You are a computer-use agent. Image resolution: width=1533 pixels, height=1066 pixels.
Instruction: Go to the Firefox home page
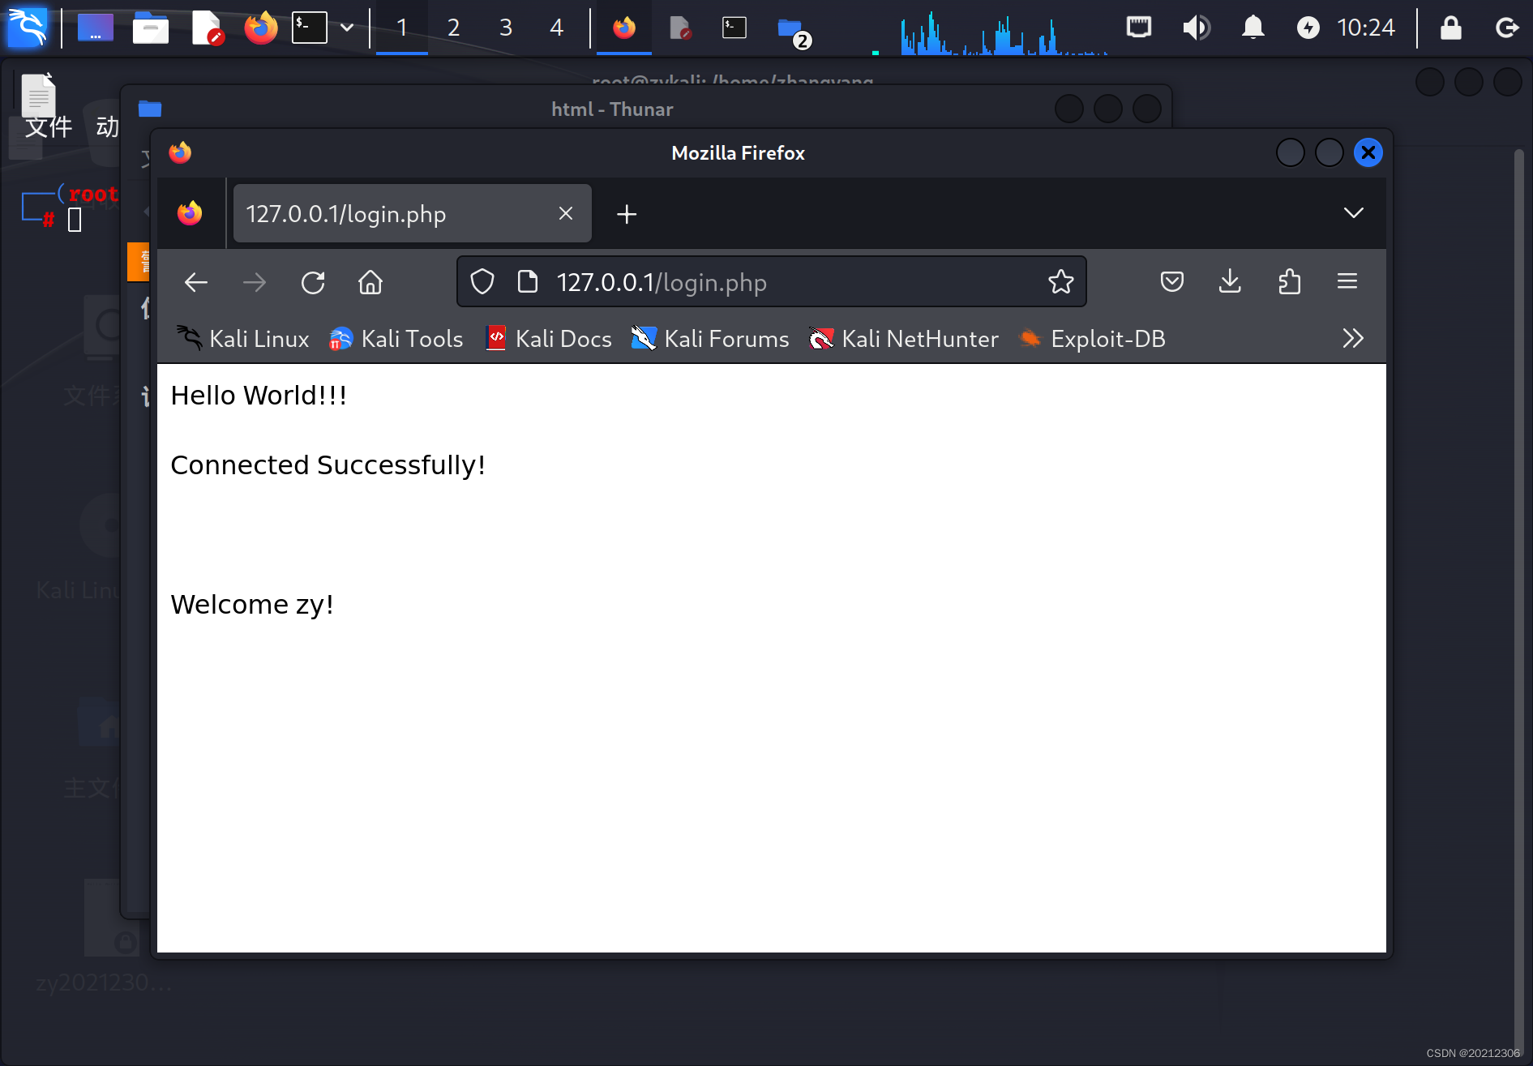(x=370, y=282)
